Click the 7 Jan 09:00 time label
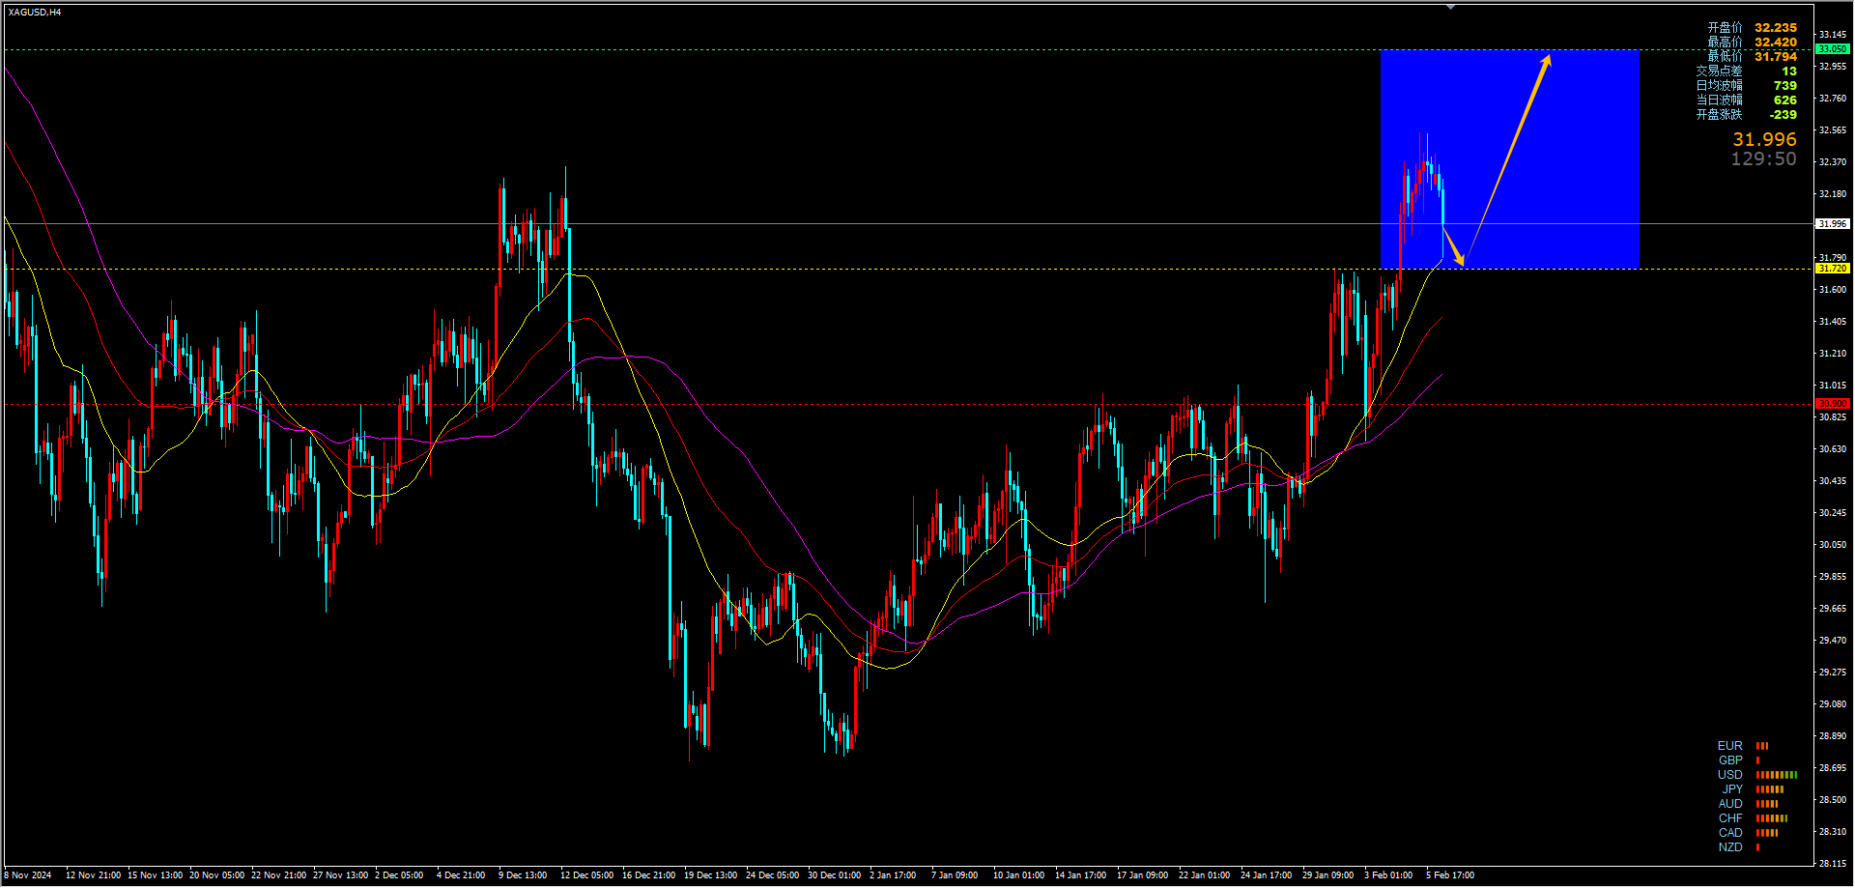The image size is (1855, 888). 955,875
